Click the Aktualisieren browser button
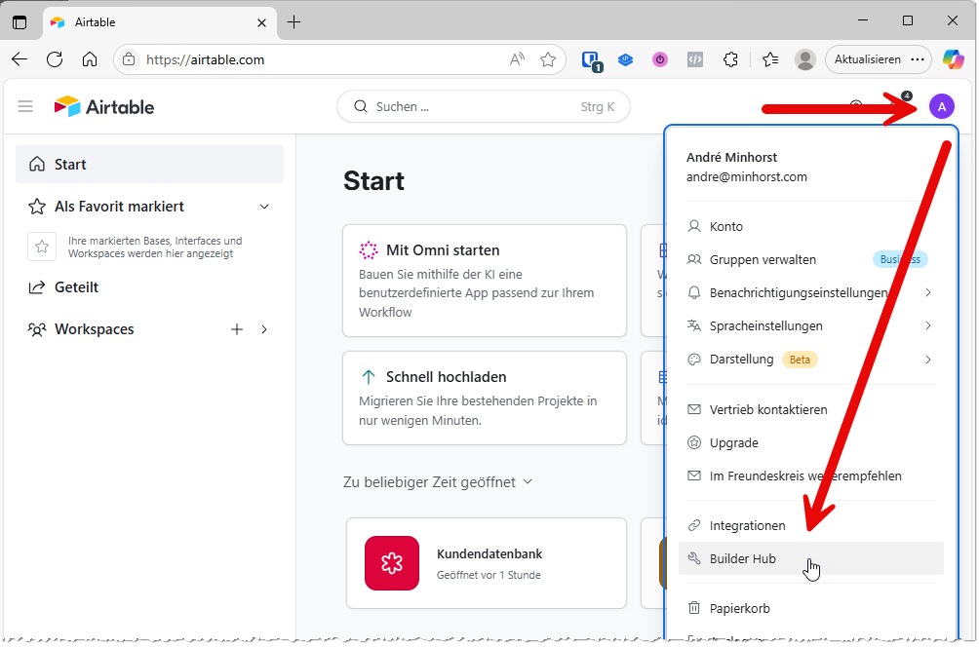 (x=867, y=59)
